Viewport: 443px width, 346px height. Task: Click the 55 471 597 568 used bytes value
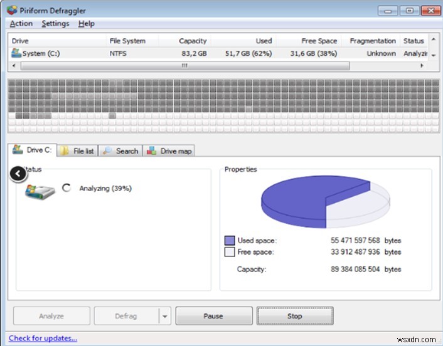(x=355, y=241)
